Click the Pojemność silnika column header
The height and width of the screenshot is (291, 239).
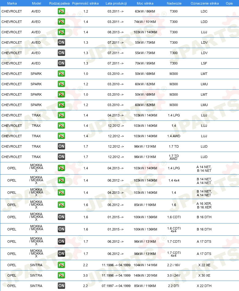pos(85,3)
